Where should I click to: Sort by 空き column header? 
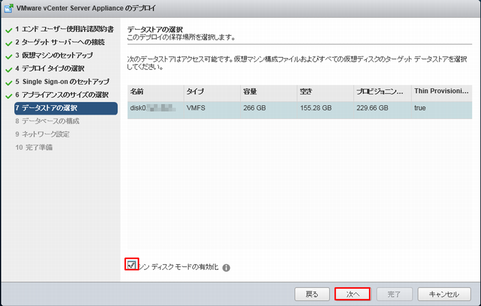325,92
